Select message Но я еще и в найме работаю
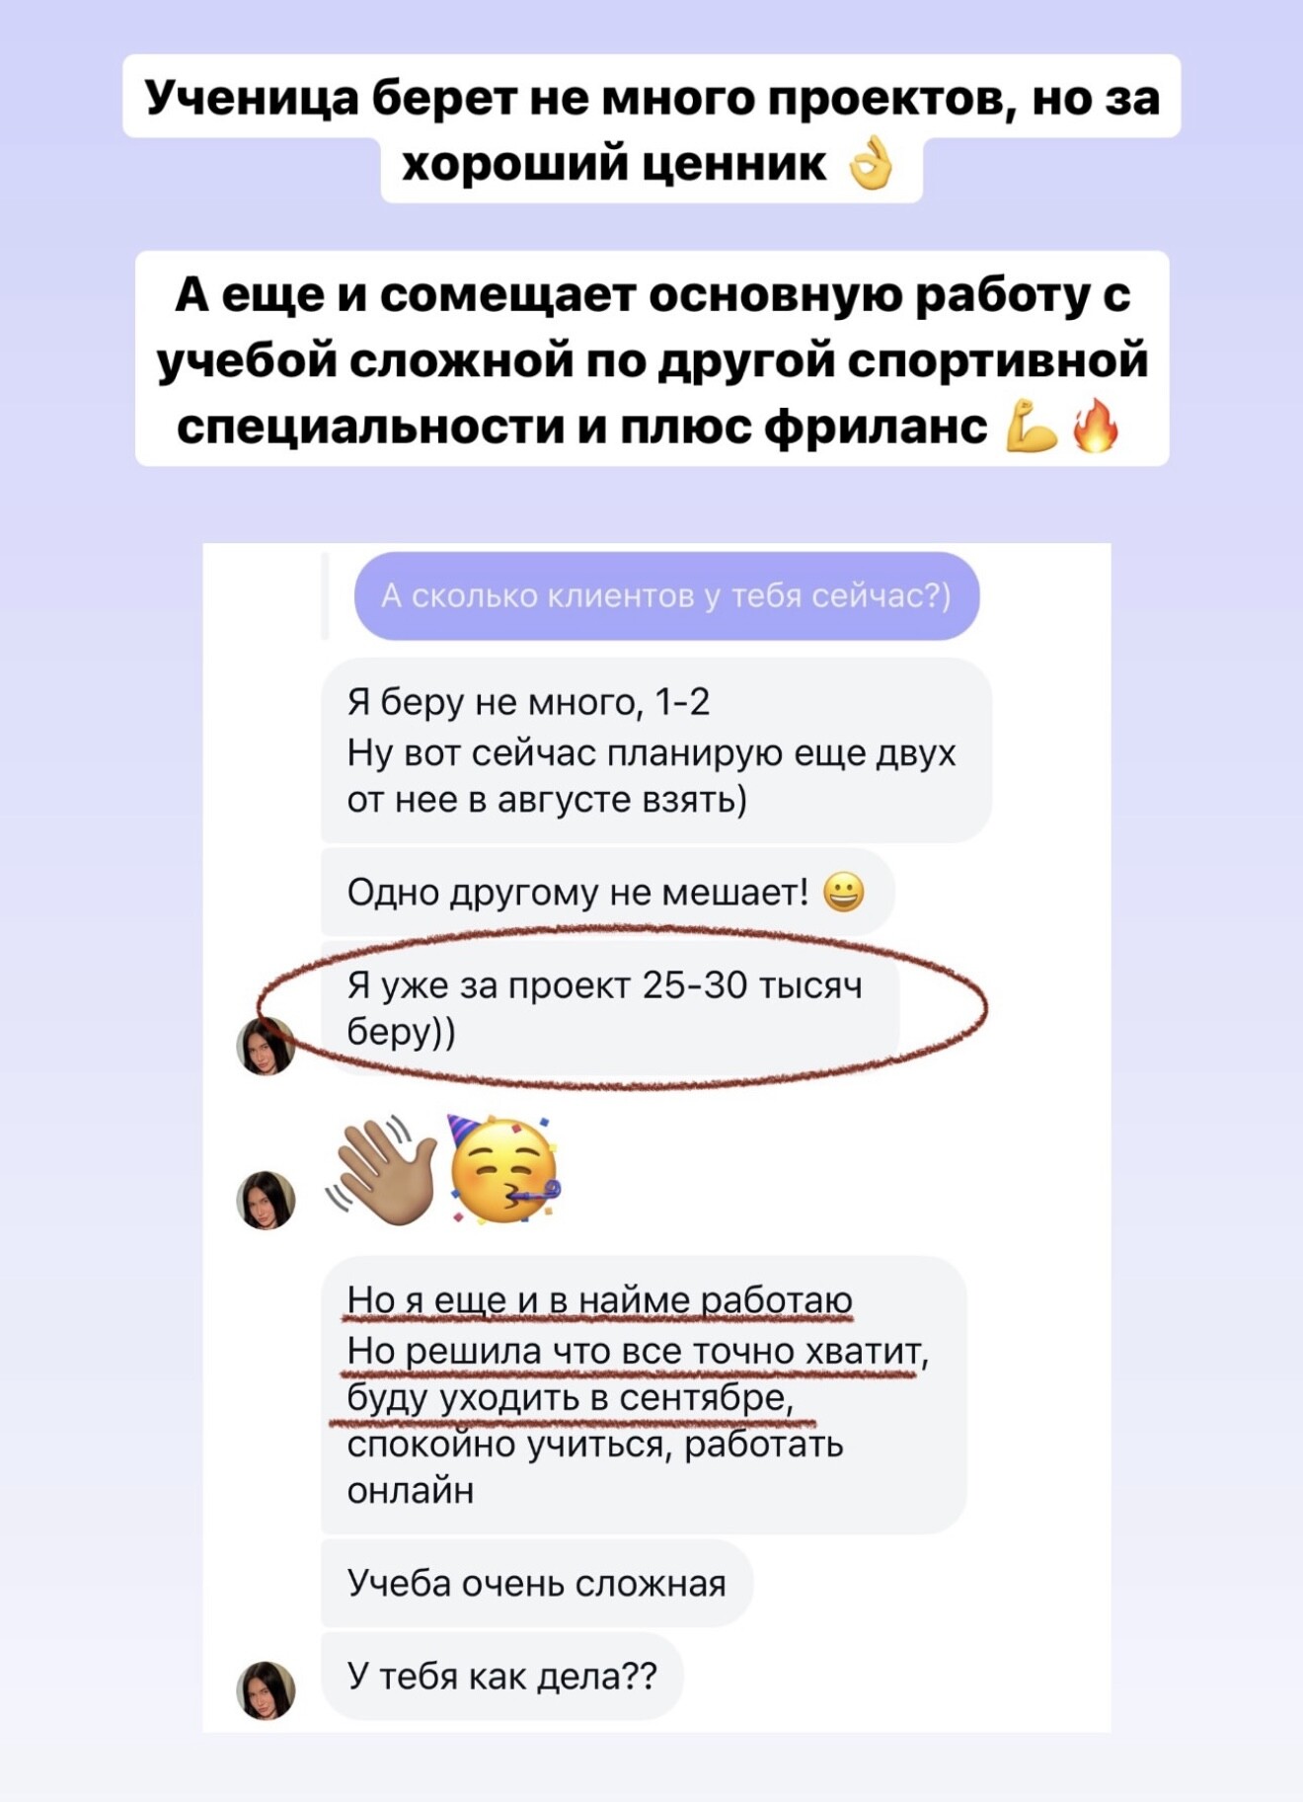 click(644, 1394)
